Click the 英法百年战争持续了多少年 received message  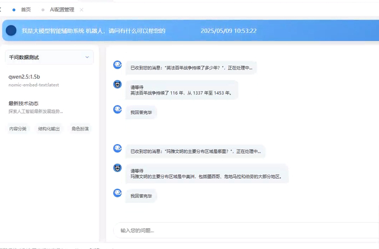191,68
